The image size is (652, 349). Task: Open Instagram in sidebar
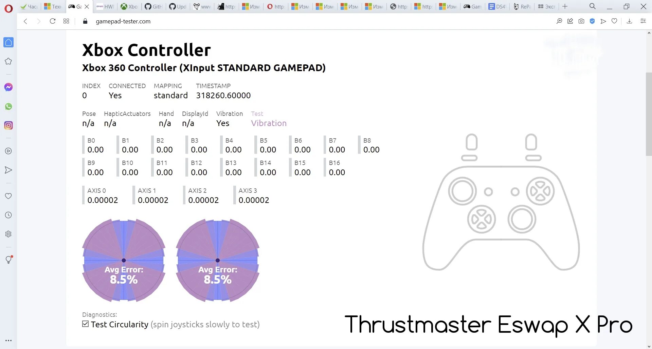click(x=8, y=125)
